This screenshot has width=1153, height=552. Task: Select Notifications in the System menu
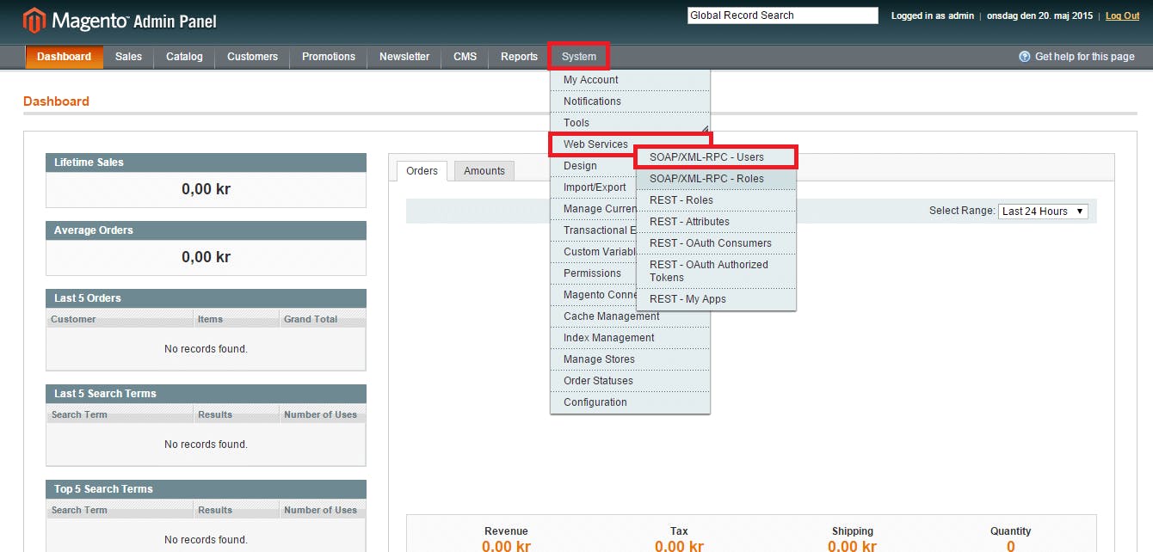pos(631,101)
